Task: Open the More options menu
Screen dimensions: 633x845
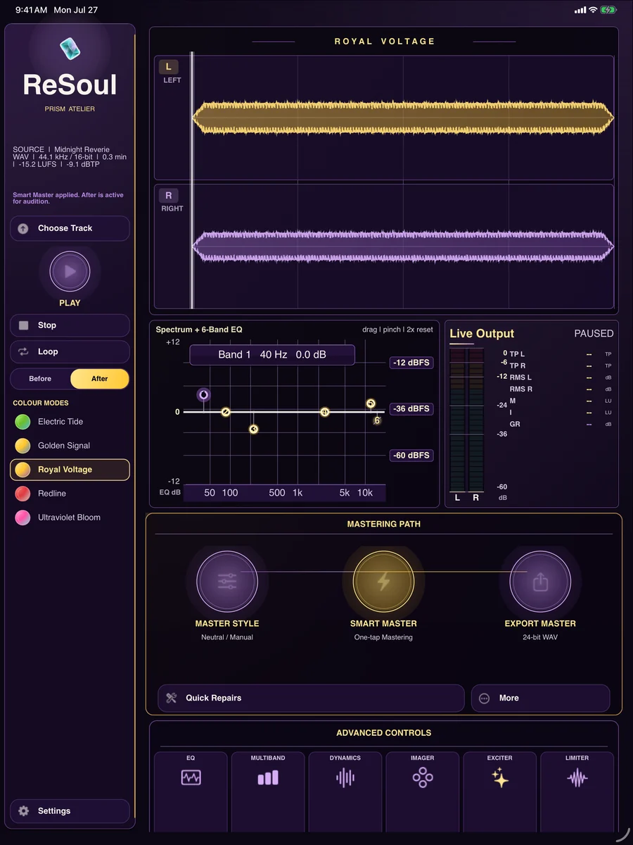Action: 540,698
